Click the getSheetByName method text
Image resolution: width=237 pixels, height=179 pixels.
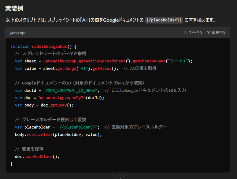point(149,61)
